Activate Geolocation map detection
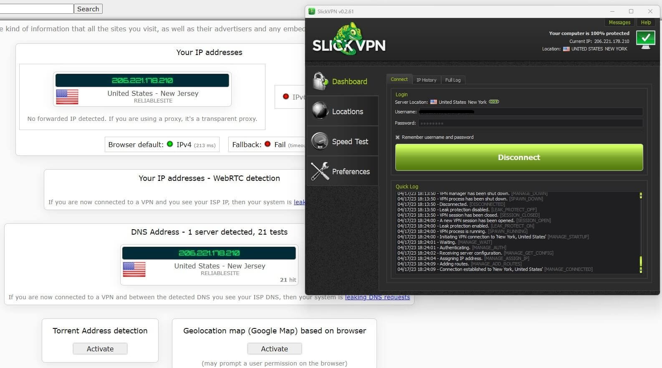This screenshot has width=662, height=368. (274, 349)
